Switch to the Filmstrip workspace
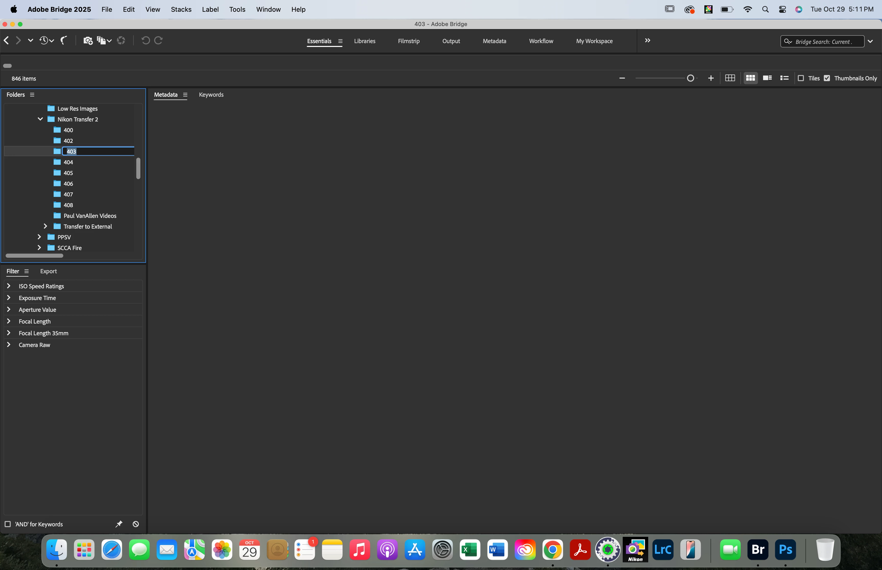Image resolution: width=882 pixels, height=570 pixels. coord(409,41)
